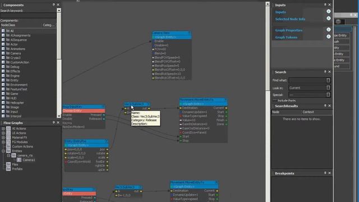Click the Find what text field
The width and height of the screenshot is (359, 202).
pyautogui.click(x=307, y=80)
